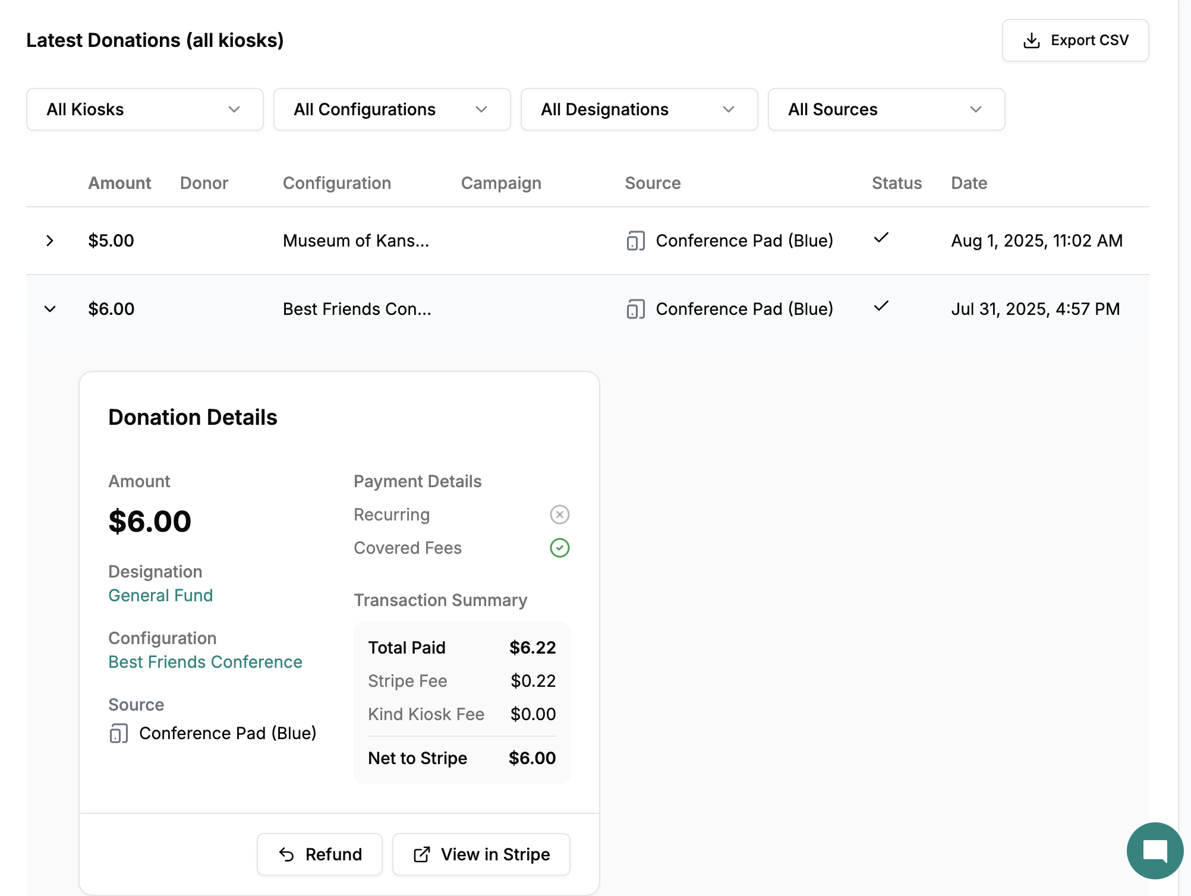Click status checkmark on $5.00 donation

pyautogui.click(x=881, y=238)
